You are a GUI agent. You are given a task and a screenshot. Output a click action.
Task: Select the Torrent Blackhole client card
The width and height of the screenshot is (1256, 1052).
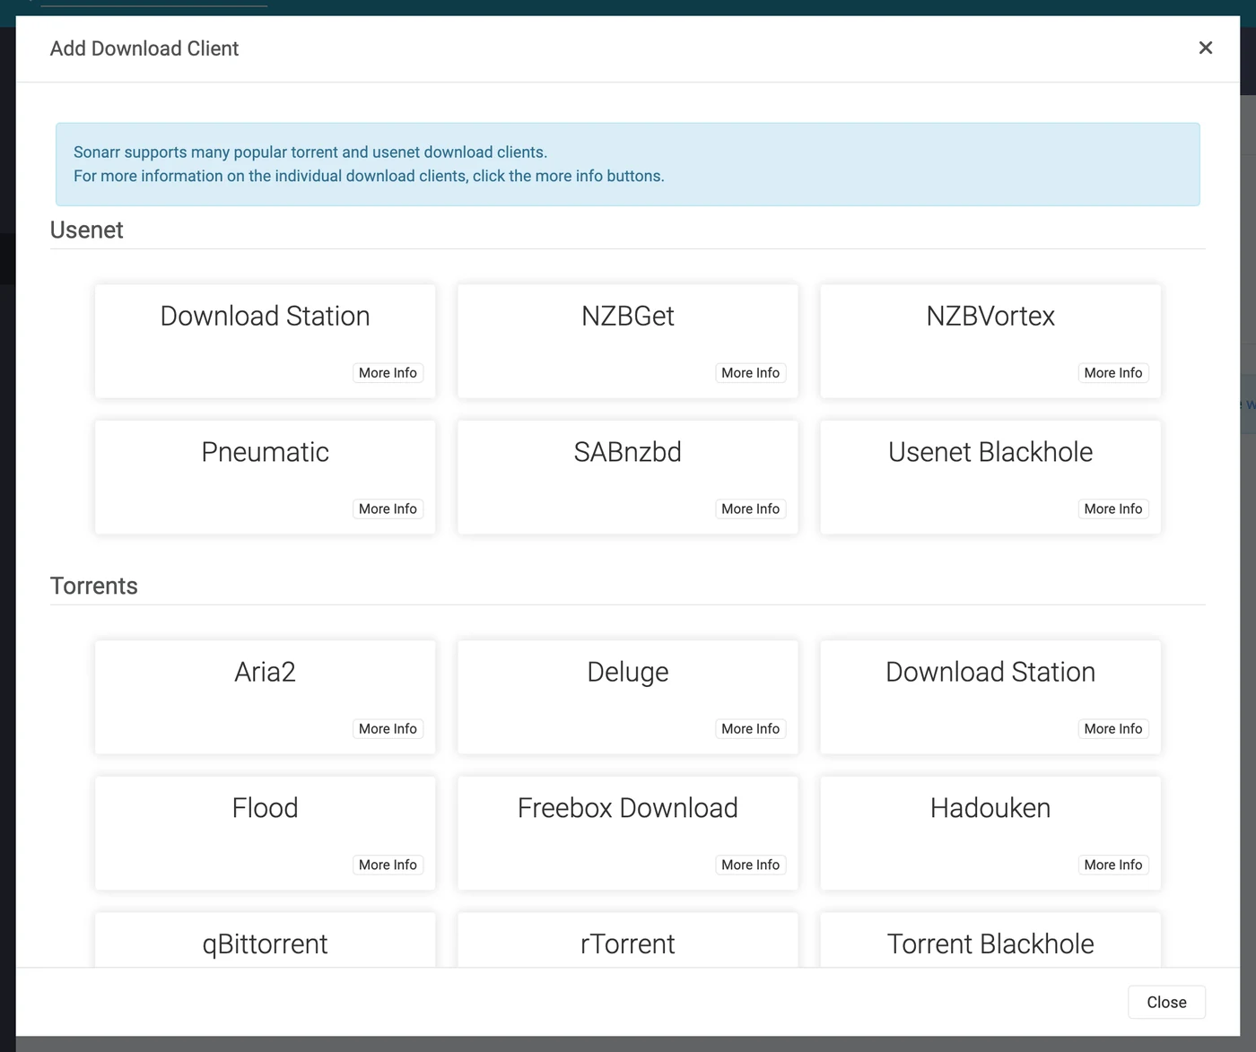pyautogui.click(x=990, y=942)
